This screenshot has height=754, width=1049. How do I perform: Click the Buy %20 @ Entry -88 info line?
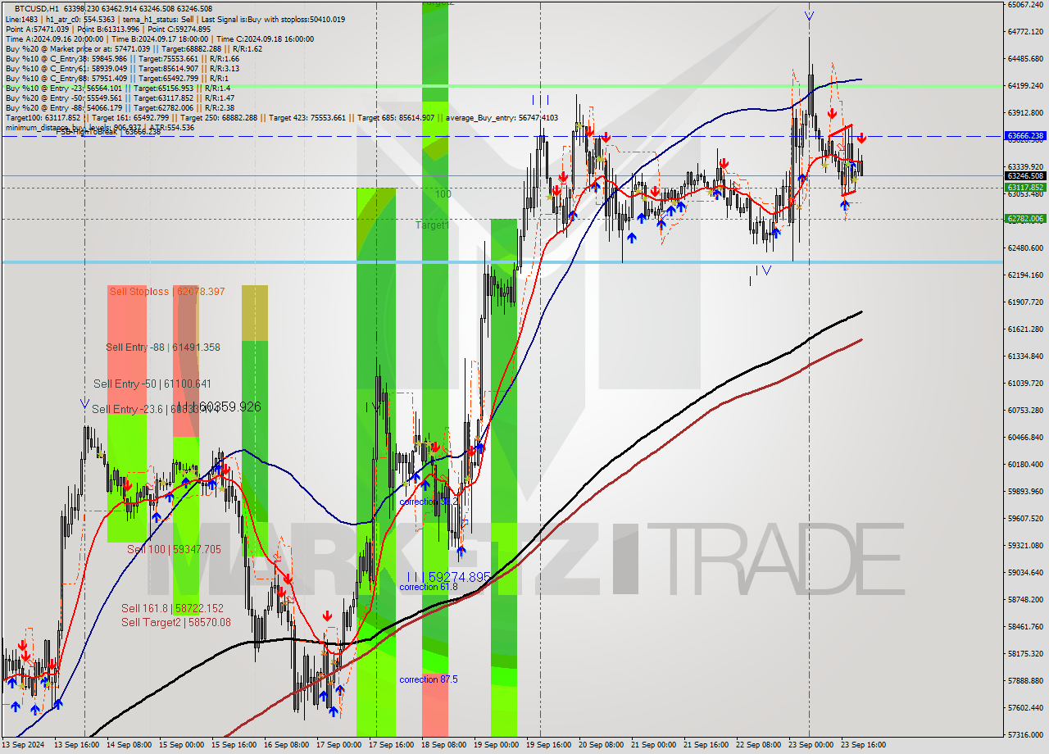pos(120,107)
